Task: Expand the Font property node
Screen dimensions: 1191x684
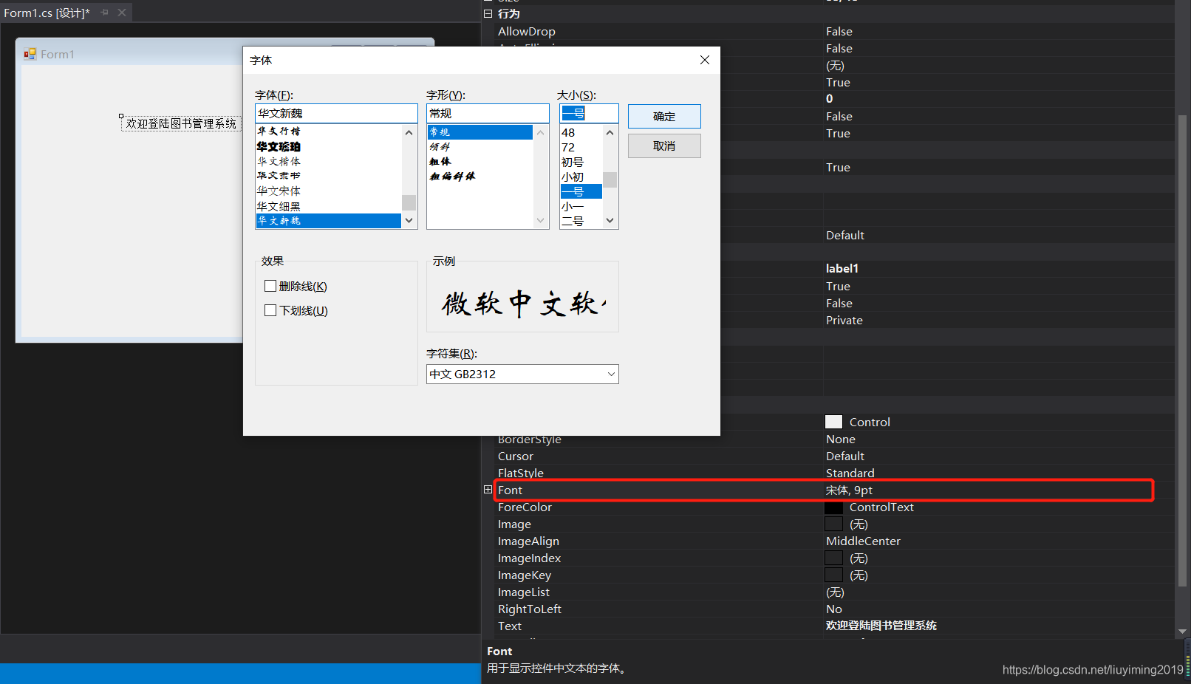Action: coord(488,490)
